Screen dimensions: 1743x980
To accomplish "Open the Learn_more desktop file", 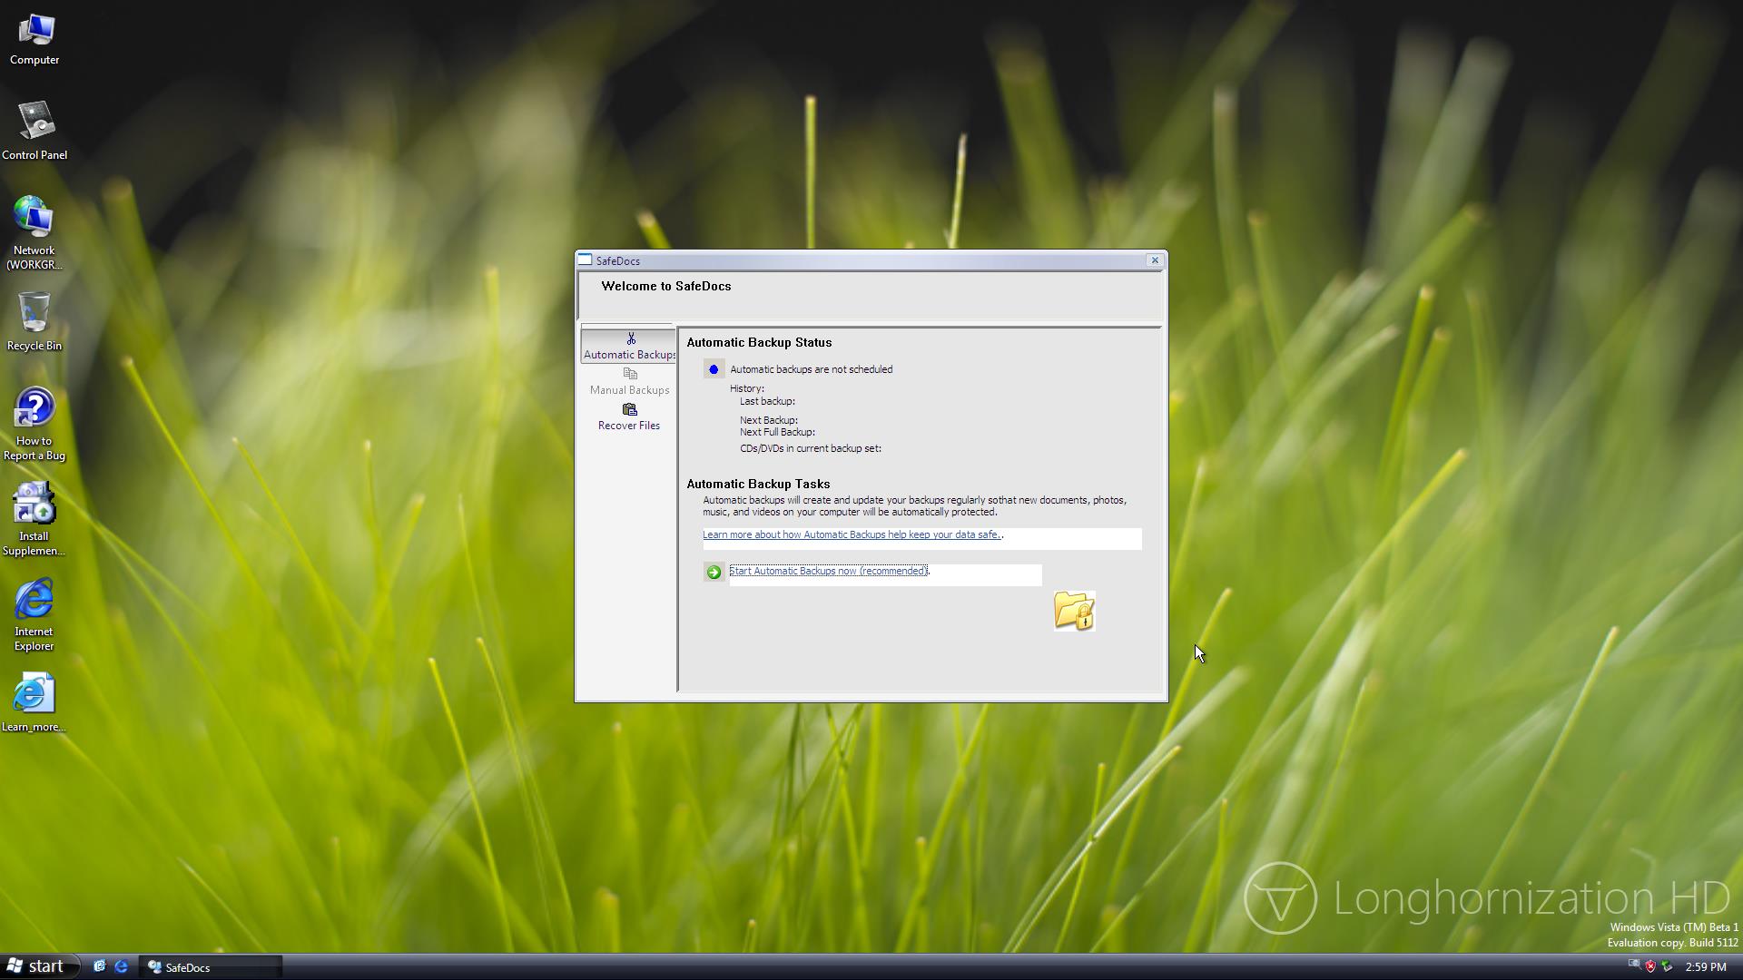I will pyautogui.click(x=34, y=701).
